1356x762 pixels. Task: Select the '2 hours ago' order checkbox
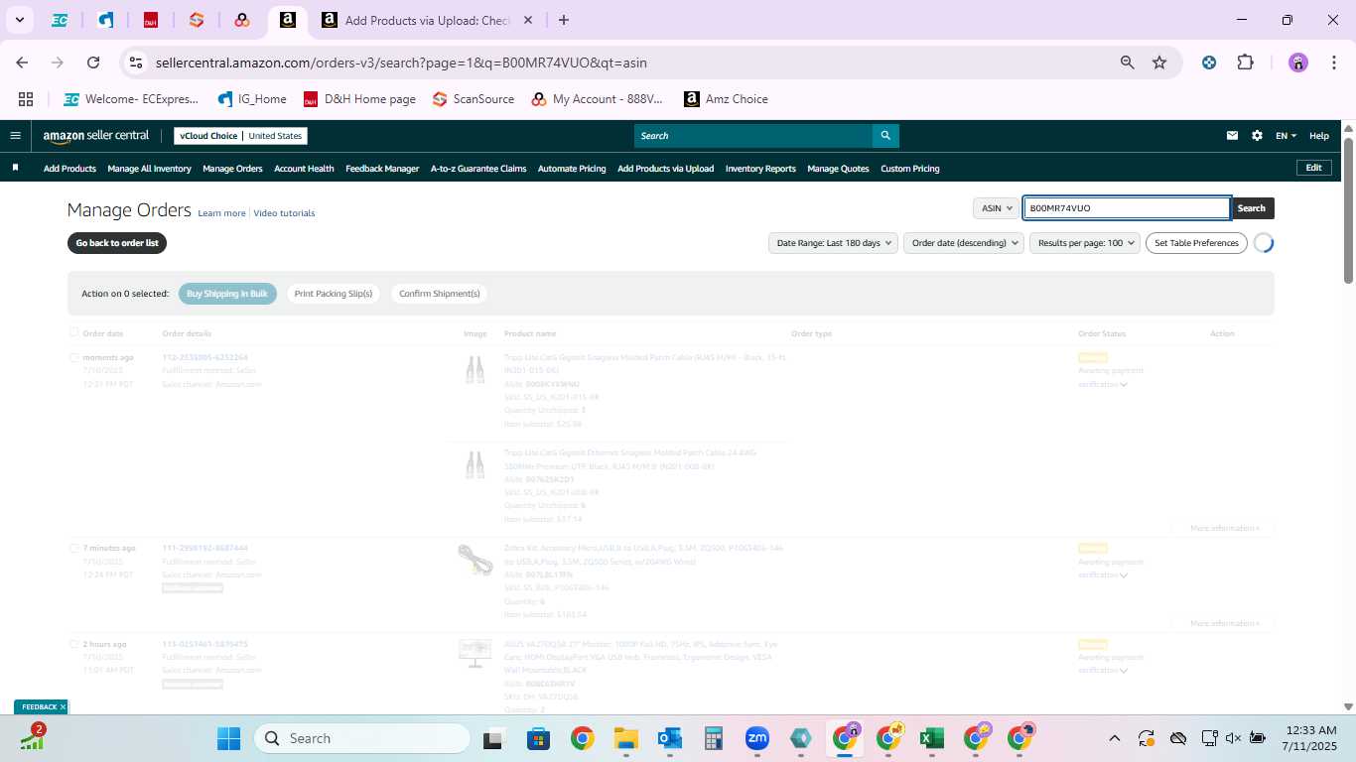73,644
